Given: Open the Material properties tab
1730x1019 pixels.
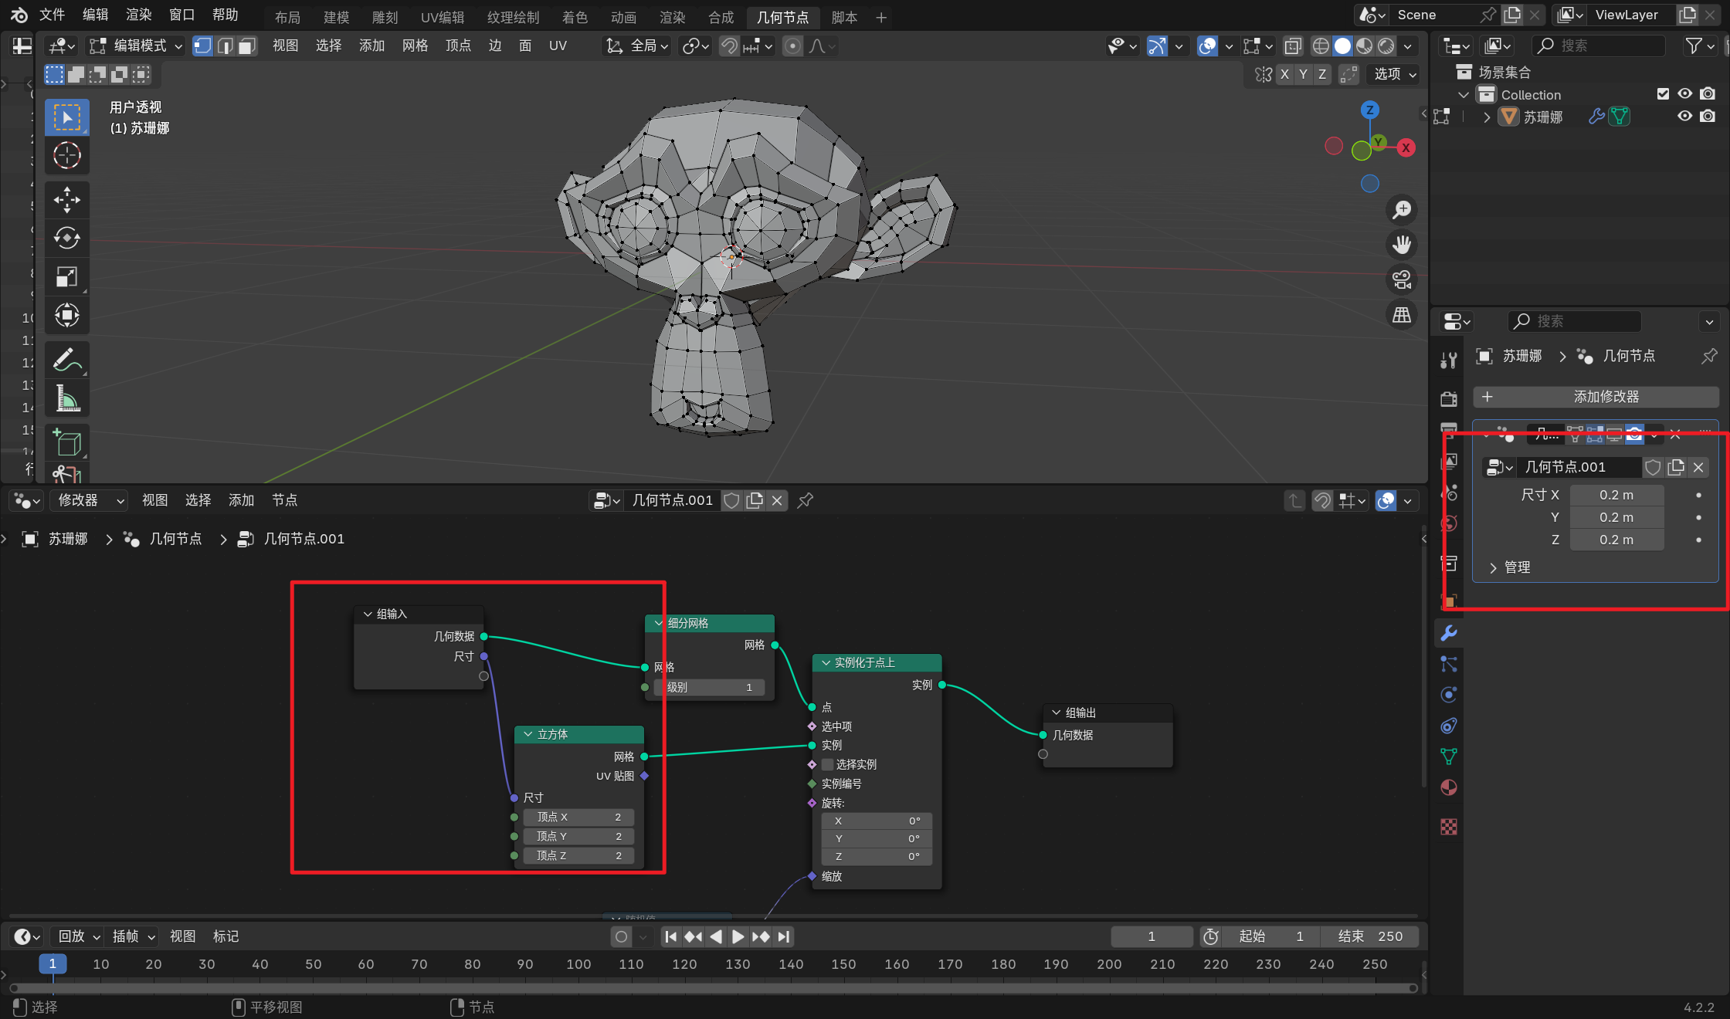Looking at the screenshot, I should pyautogui.click(x=1449, y=787).
